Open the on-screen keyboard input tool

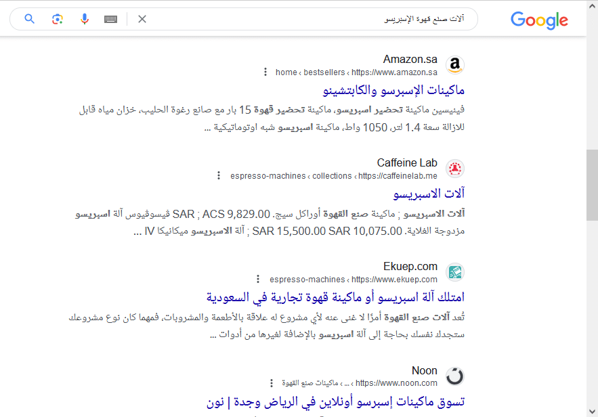(x=110, y=19)
